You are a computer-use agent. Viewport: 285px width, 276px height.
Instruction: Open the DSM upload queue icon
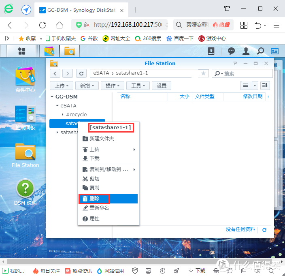coord(211,51)
